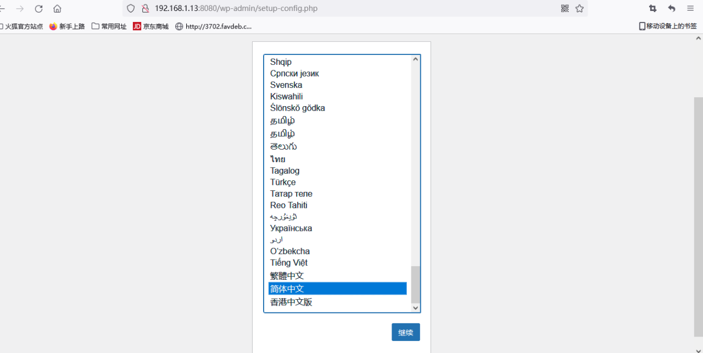The image size is (703, 353).
Task: Select the Telugu తెలుగు option
Action: (337, 146)
